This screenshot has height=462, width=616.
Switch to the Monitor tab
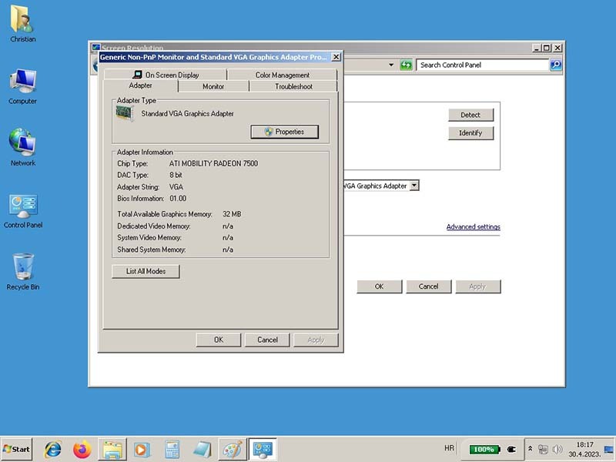tap(213, 86)
